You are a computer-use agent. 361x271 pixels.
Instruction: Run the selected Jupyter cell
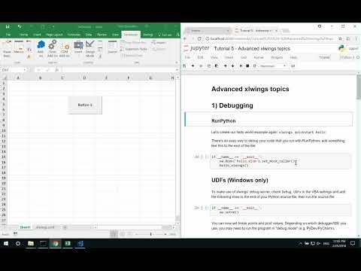click(x=241, y=65)
